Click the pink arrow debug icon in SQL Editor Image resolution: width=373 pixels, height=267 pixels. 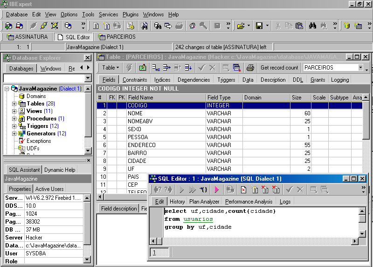tap(216, 190)
